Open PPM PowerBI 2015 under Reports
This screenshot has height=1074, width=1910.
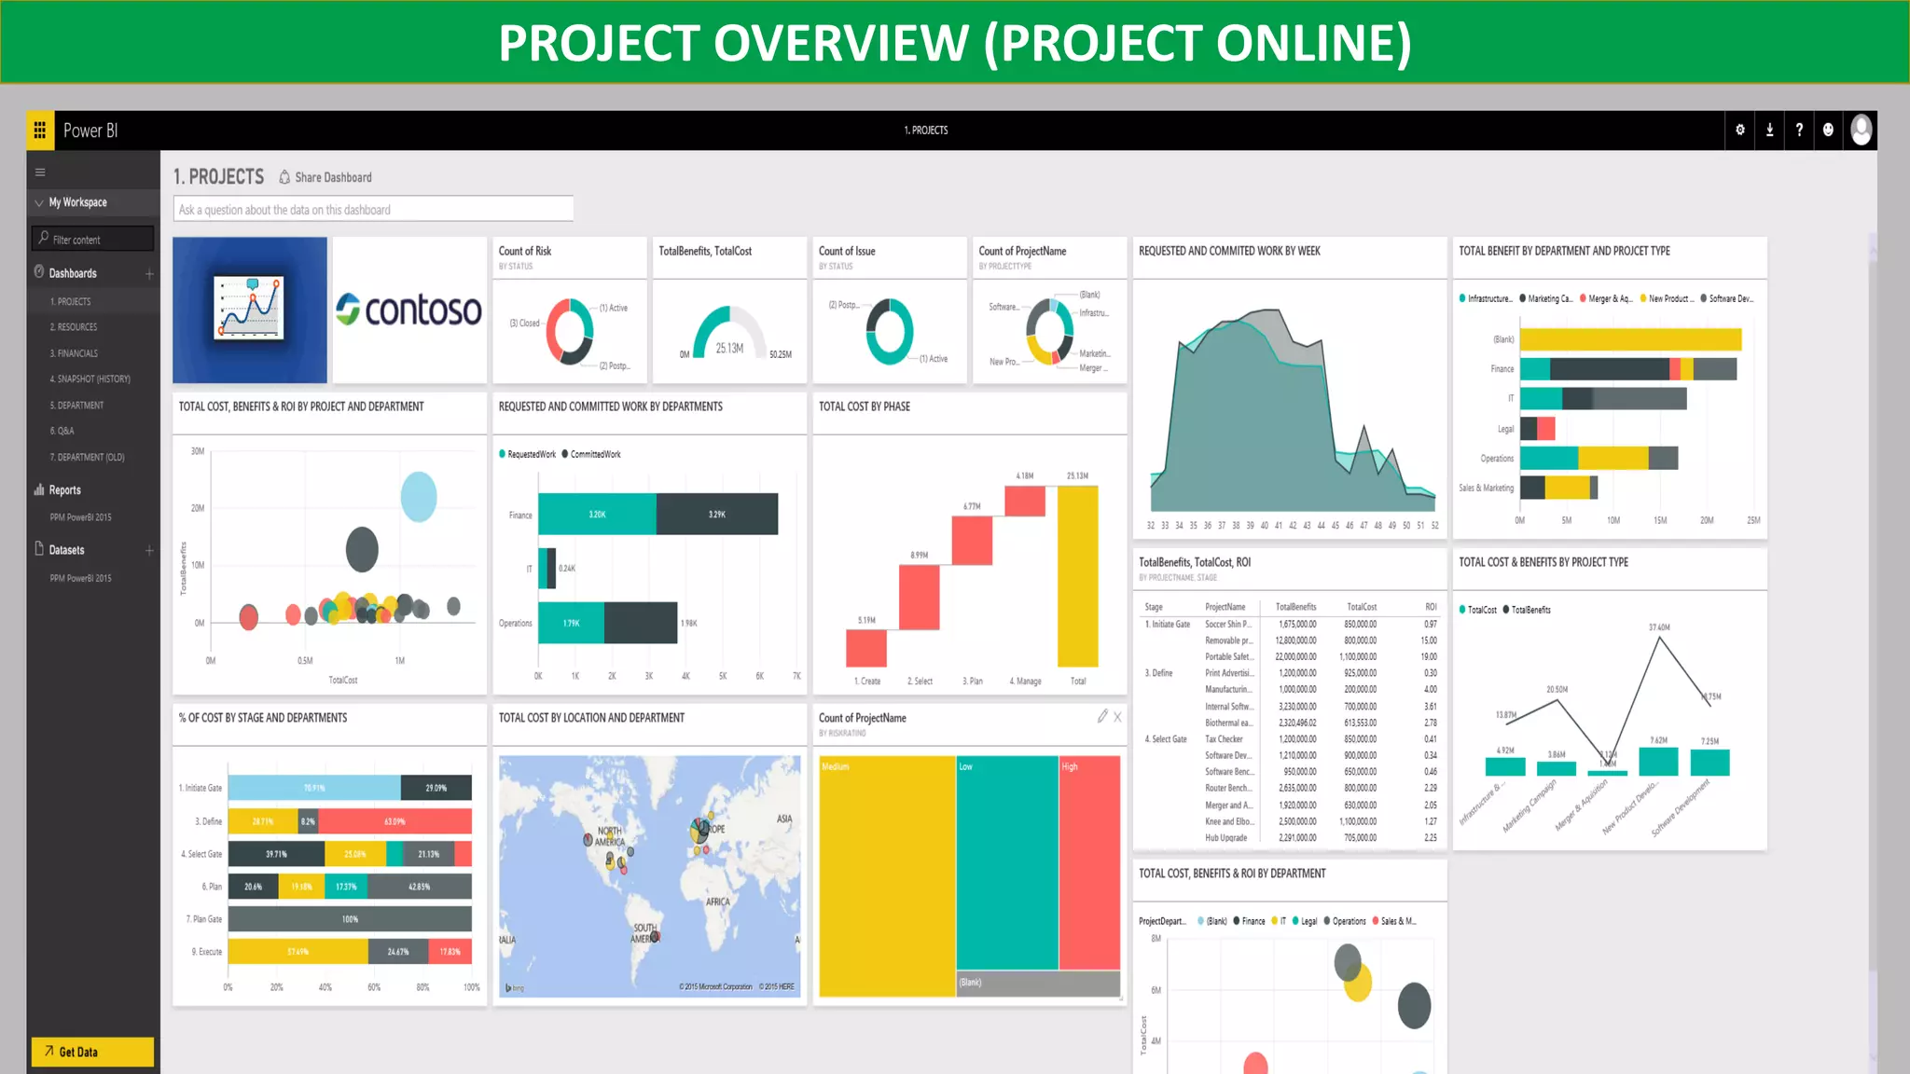click(80, 517)
